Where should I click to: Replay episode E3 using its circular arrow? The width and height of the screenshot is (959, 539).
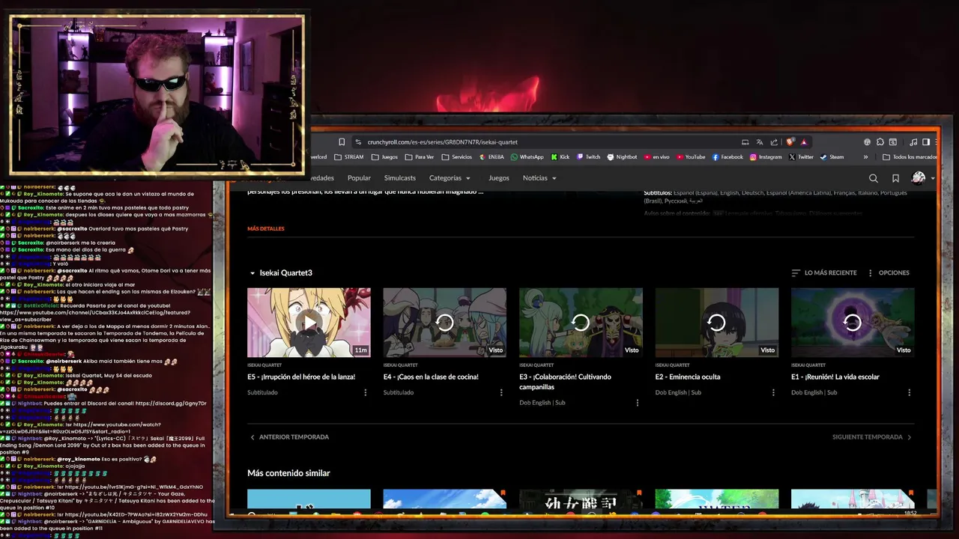581,323
